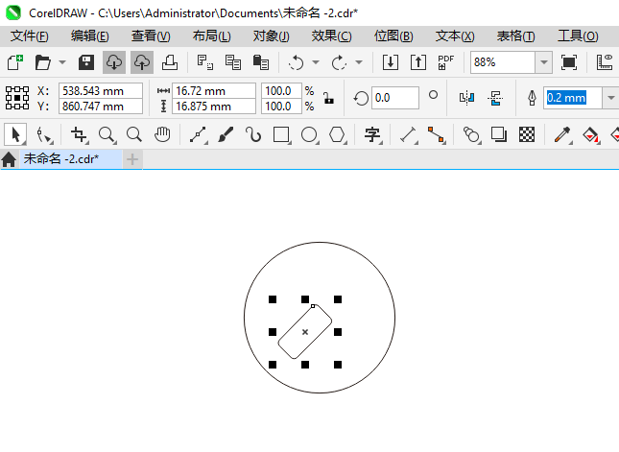619x452 pixels.
Task: Click the Cut icon in toolbar
Action: tap(204, 62)
